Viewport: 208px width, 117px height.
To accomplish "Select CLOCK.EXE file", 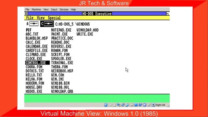I will pos(34,59).
